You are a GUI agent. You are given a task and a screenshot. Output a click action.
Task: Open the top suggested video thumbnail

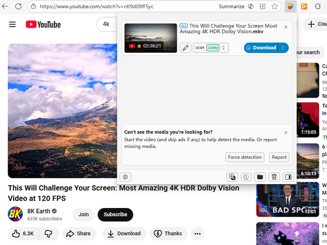(x=308, y=80)
